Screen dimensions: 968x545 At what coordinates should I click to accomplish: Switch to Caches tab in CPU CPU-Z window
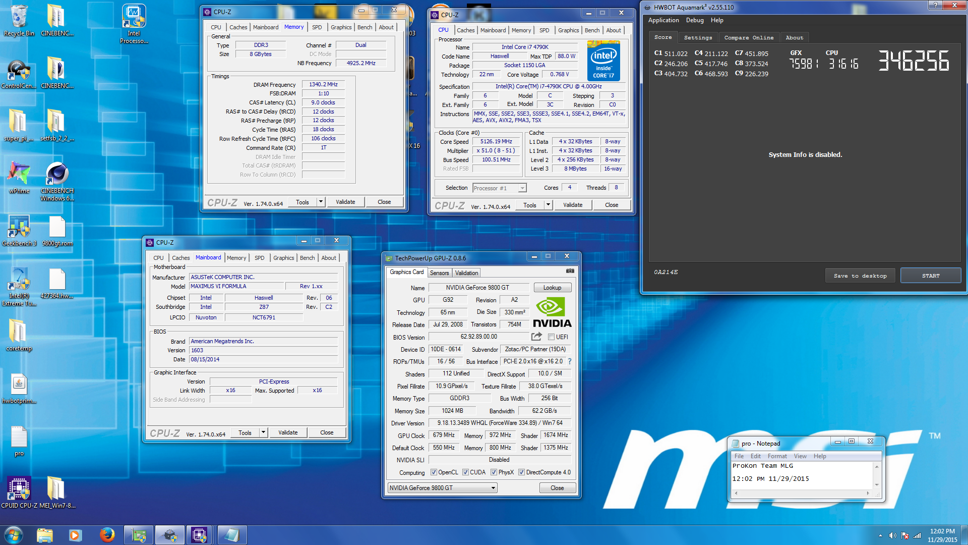pos(465,30)
